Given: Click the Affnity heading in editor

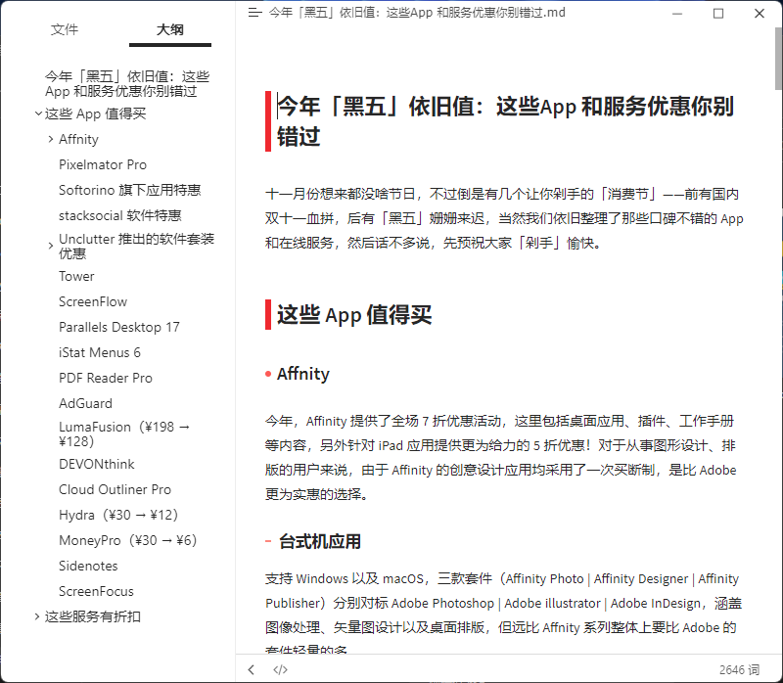Looking at the screenshot, I should (x=303, y=374).
